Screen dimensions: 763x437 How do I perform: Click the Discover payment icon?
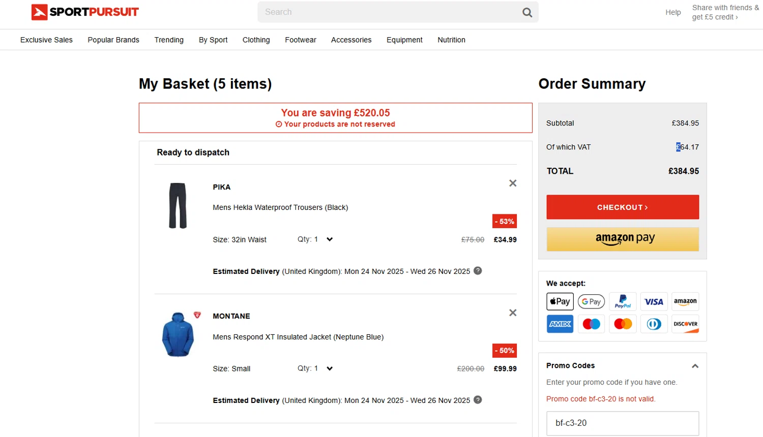pyautogui.click(x=685, y=324)
